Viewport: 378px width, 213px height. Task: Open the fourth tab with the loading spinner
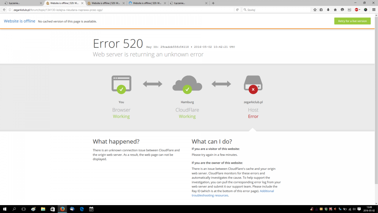tap(147, 3)
